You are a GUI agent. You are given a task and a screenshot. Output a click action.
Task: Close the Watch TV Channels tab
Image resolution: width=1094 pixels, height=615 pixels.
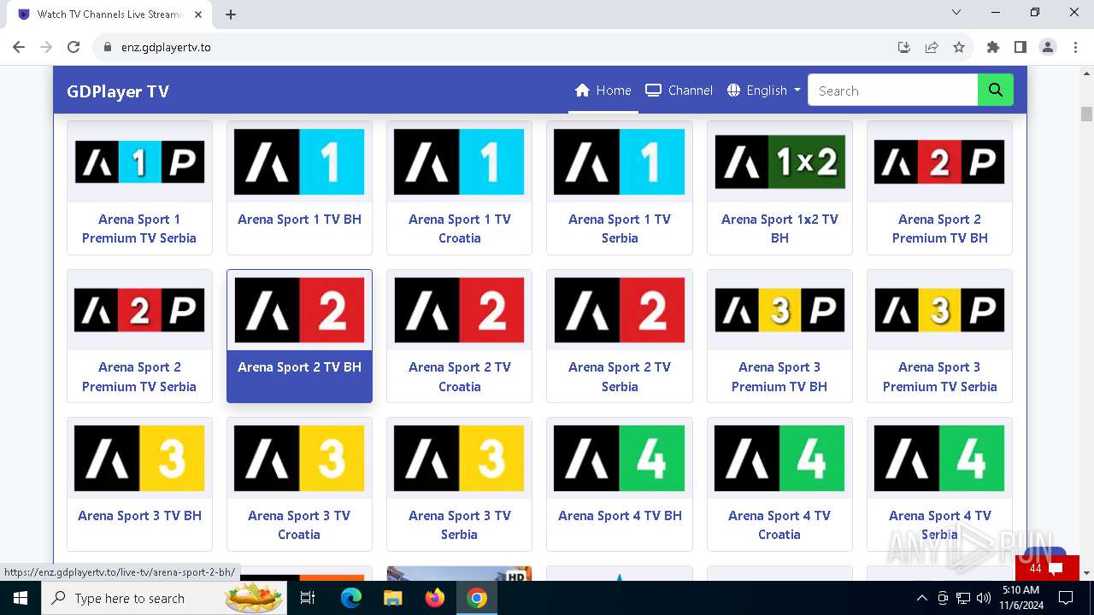(x=198, y=15)
